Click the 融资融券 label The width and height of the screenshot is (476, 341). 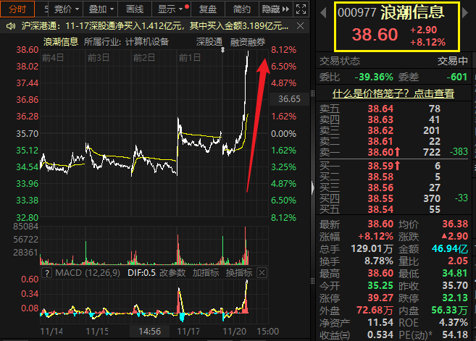pyautogui.click(x=248, y=41)
